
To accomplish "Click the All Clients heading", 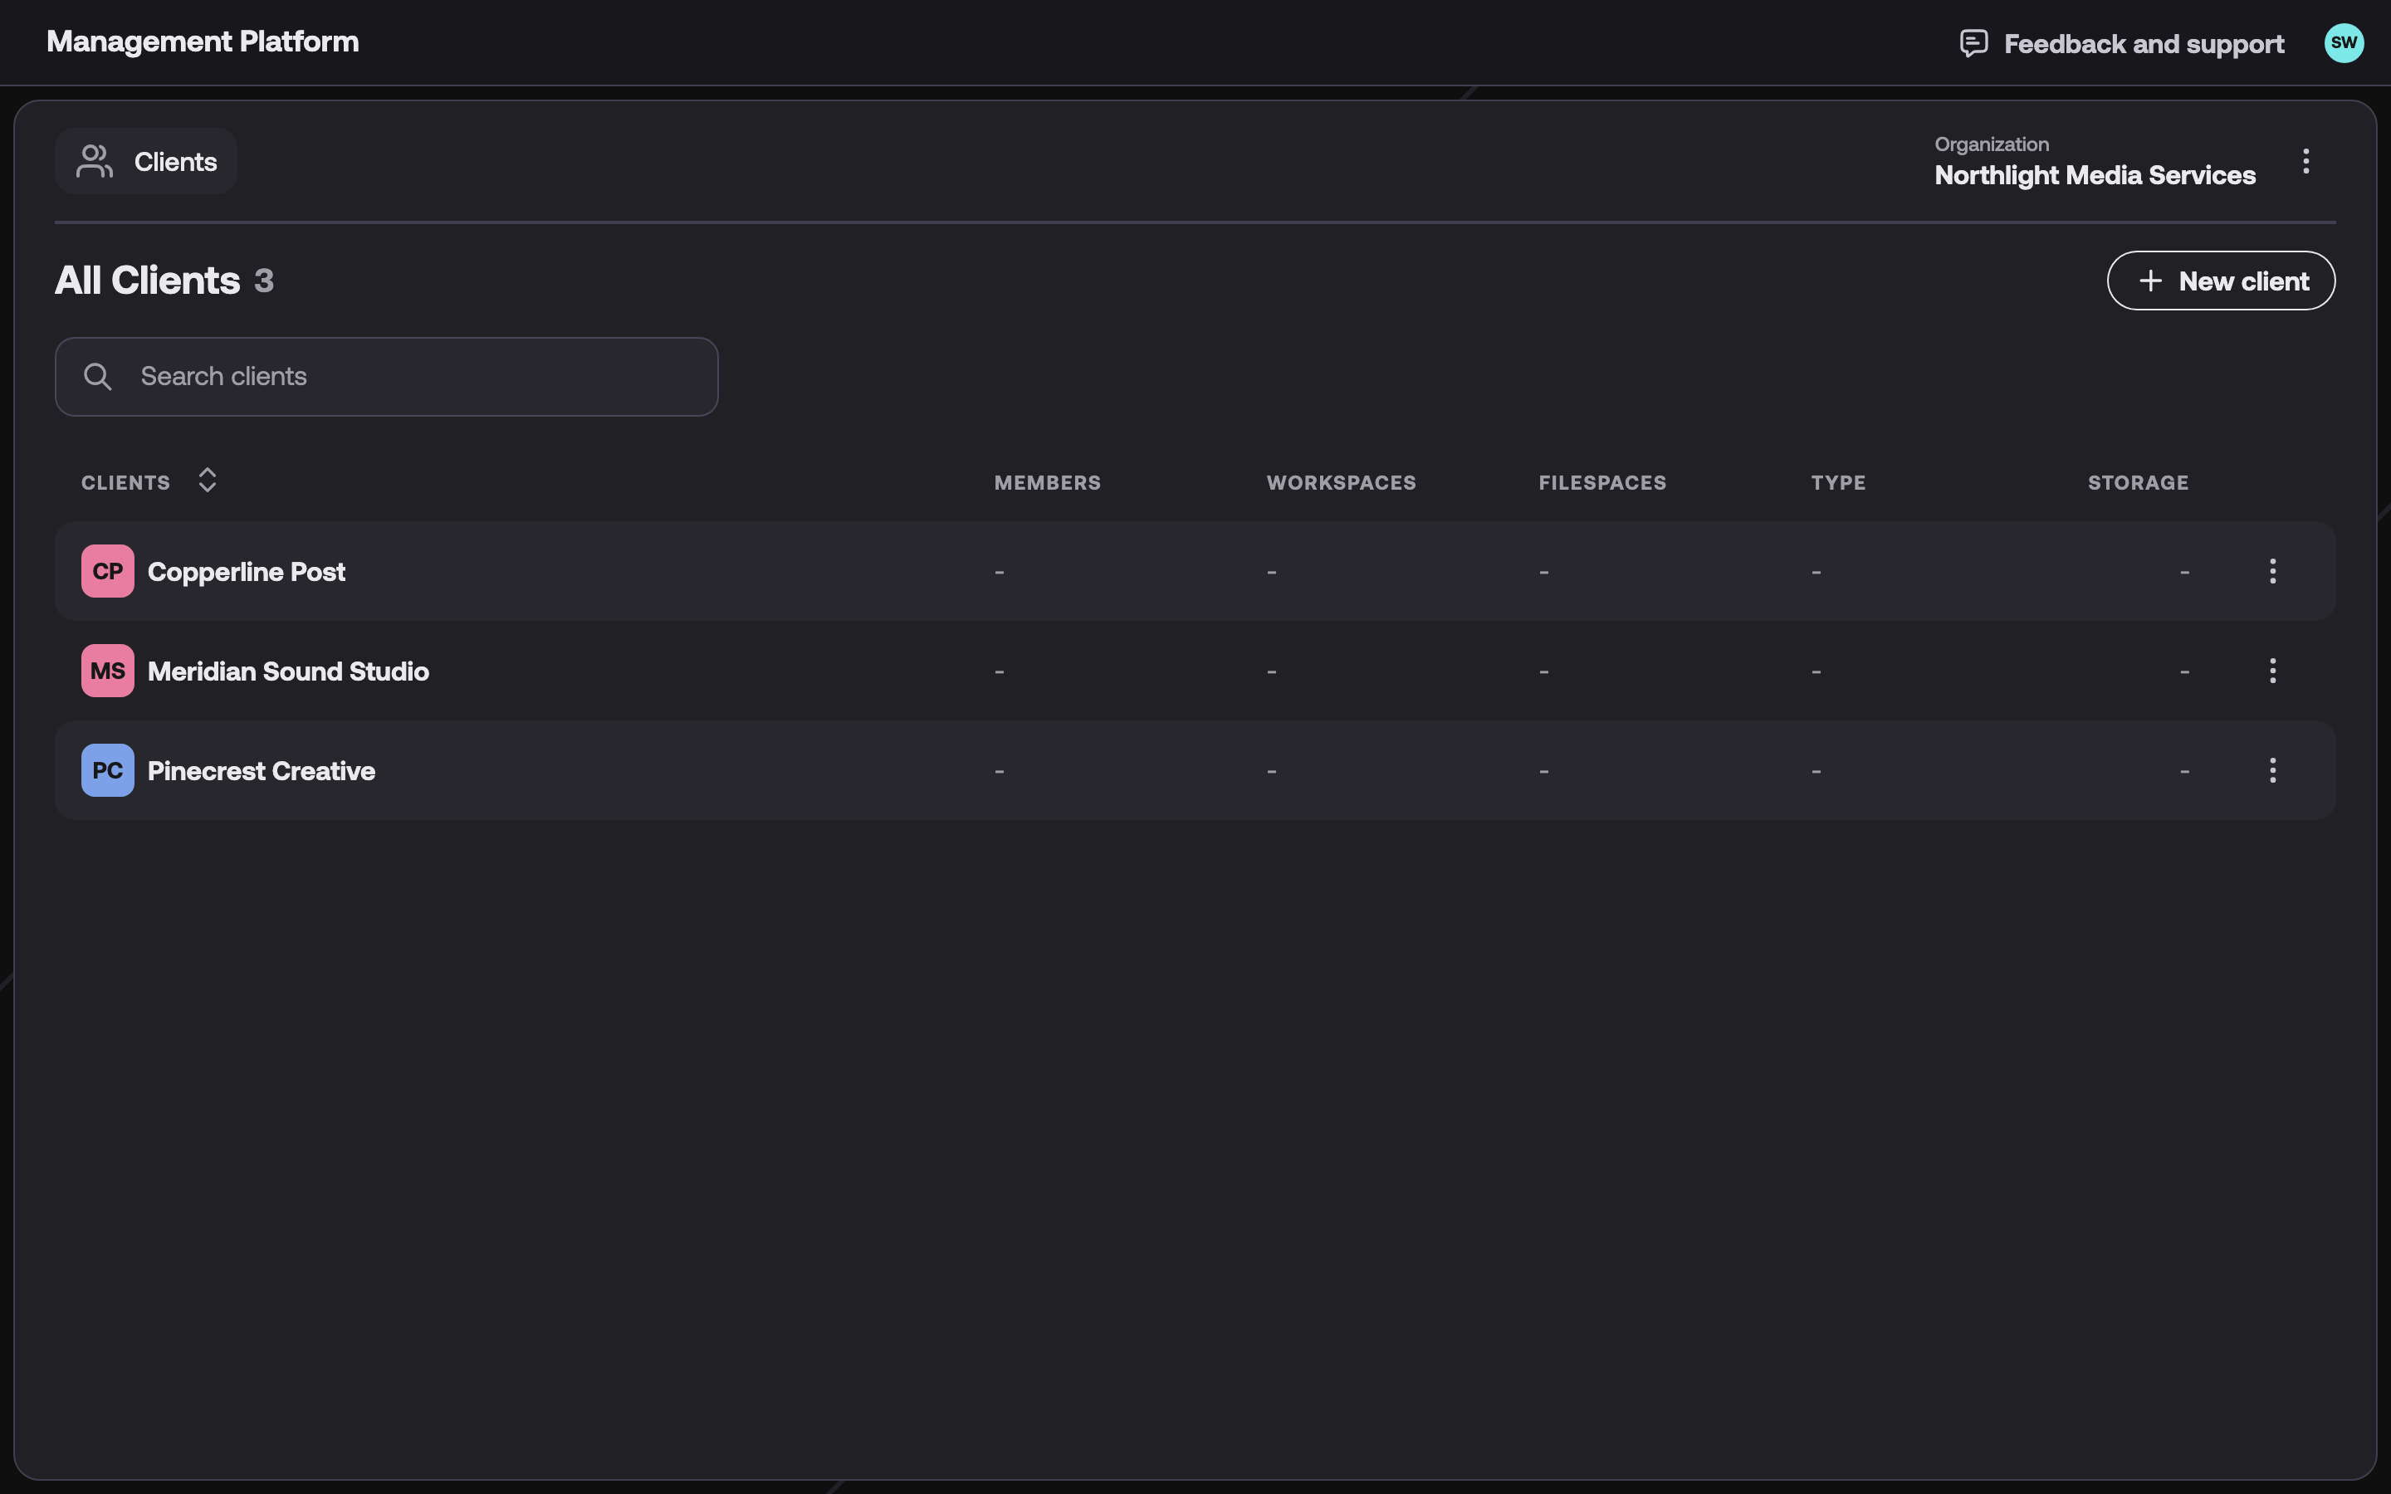I will click(147, 281).
